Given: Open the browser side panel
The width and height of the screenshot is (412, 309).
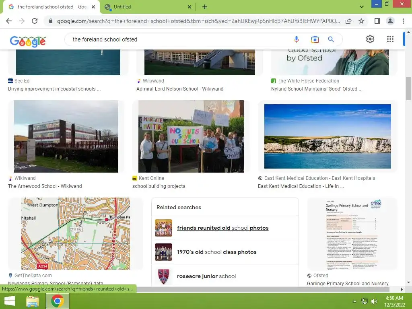Looking at the screenshot, I should click(377, 21).
